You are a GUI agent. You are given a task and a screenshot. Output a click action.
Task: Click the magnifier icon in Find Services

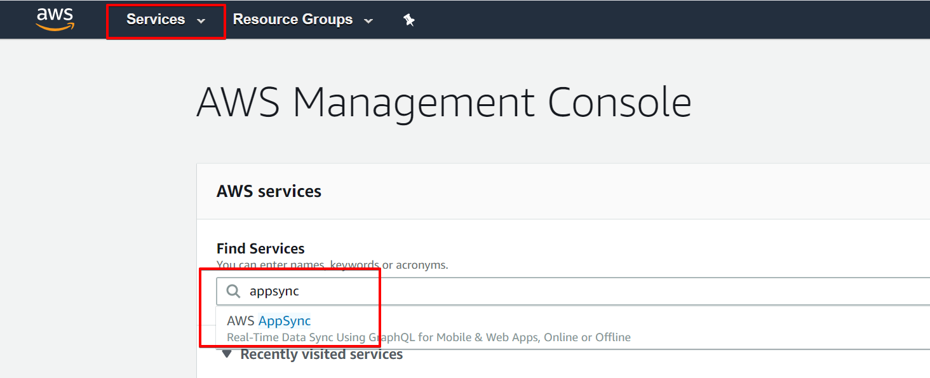234,291
